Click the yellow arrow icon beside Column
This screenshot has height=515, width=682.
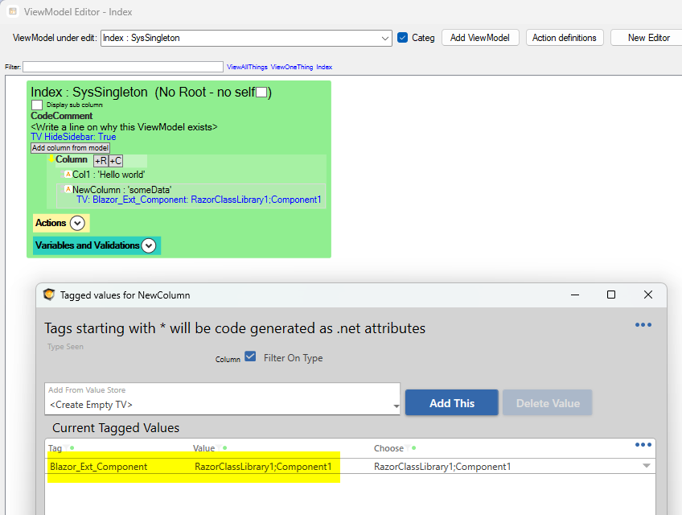(51, 159)
